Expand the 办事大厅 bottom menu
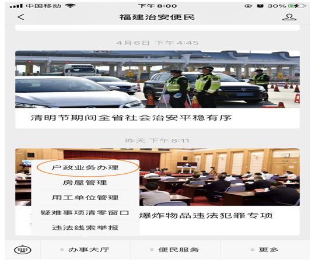The image size is (315, 263). (85, 250)
